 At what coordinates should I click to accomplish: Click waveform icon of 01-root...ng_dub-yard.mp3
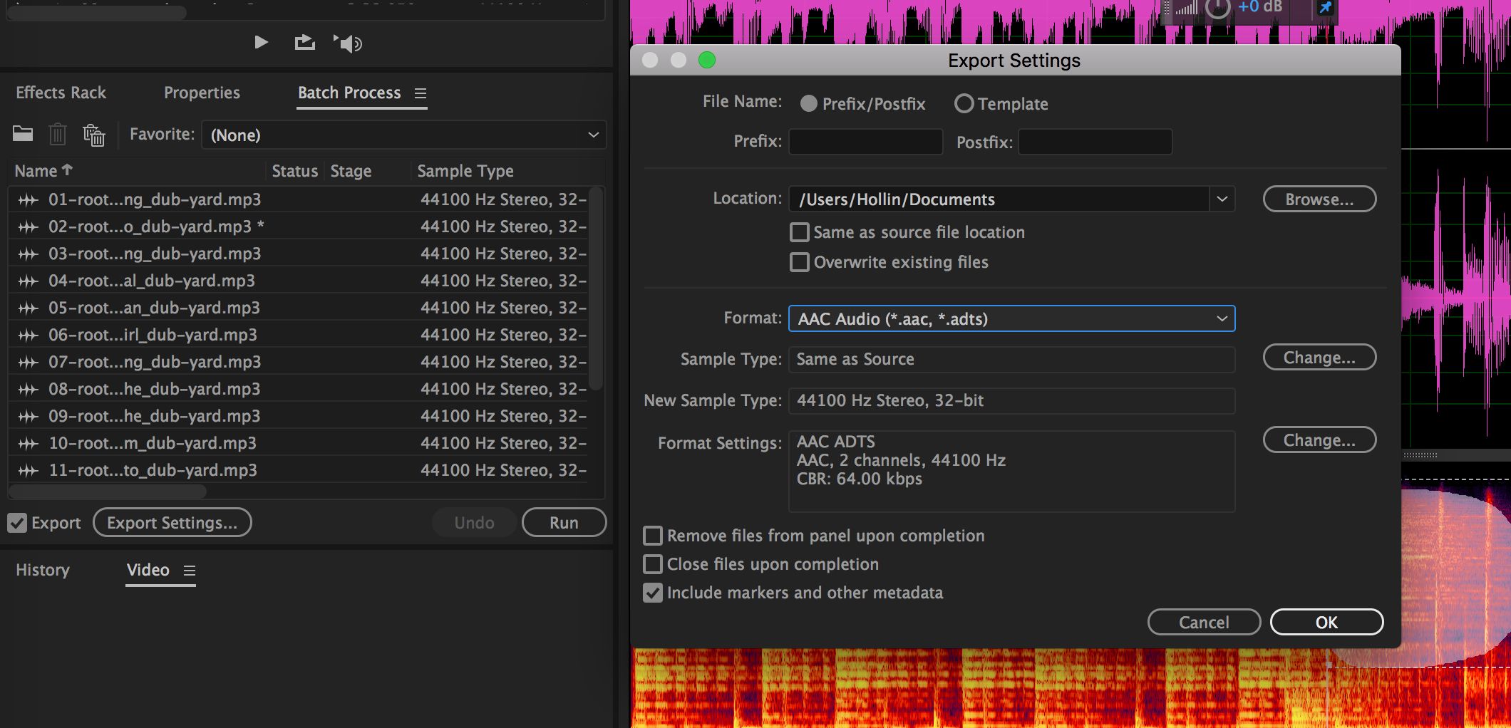tap(28, 200)
